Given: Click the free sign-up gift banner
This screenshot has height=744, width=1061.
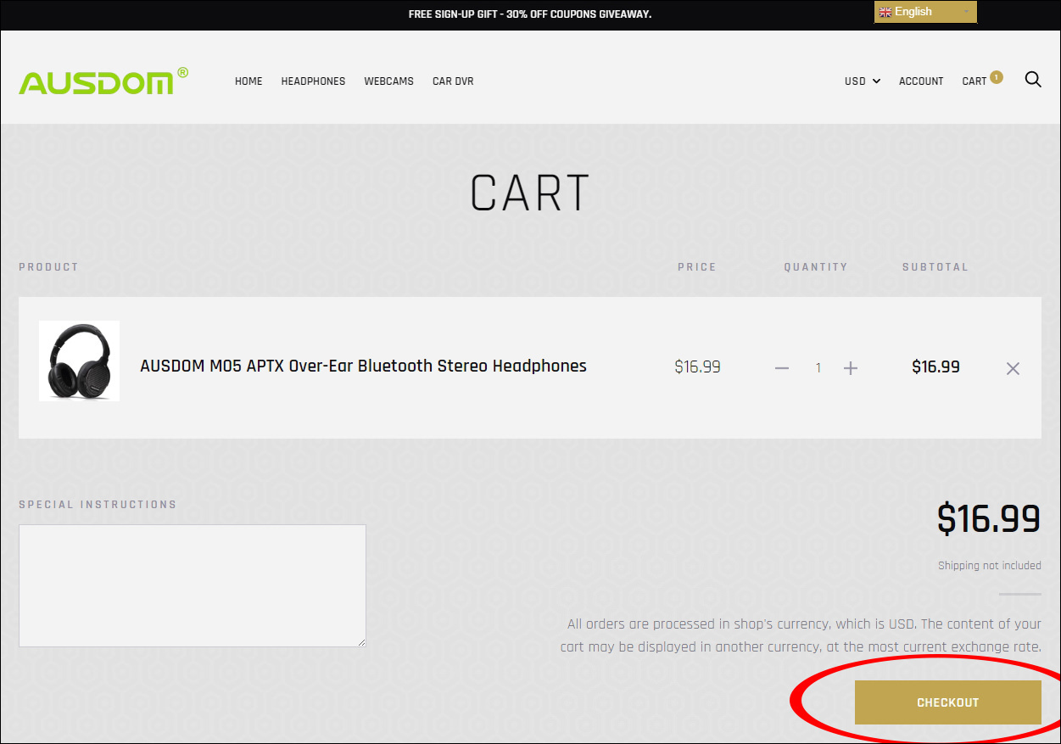Looking at the screenshot, I should [530, 14].
